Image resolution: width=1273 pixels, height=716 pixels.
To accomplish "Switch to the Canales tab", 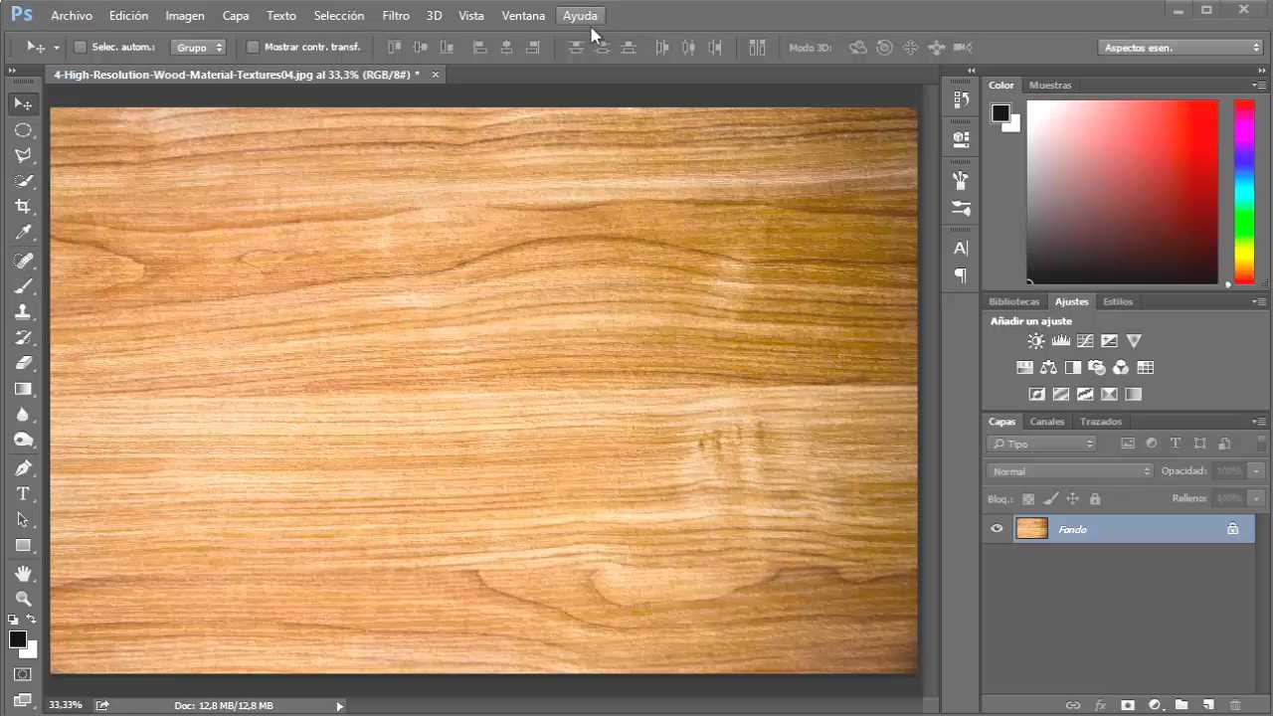I will tap(1047, 422).
